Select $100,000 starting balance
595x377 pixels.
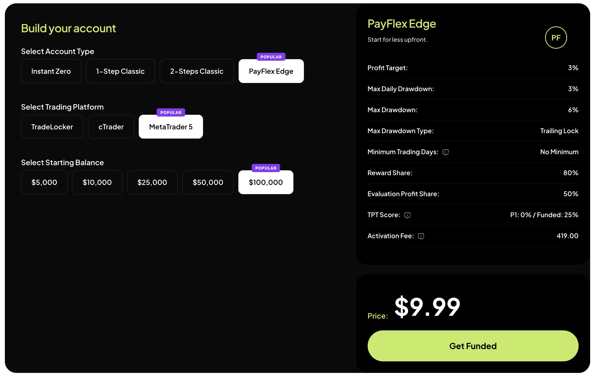click(266, 182)
